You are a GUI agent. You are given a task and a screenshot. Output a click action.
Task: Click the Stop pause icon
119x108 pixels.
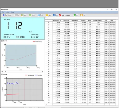coord(15,15)
